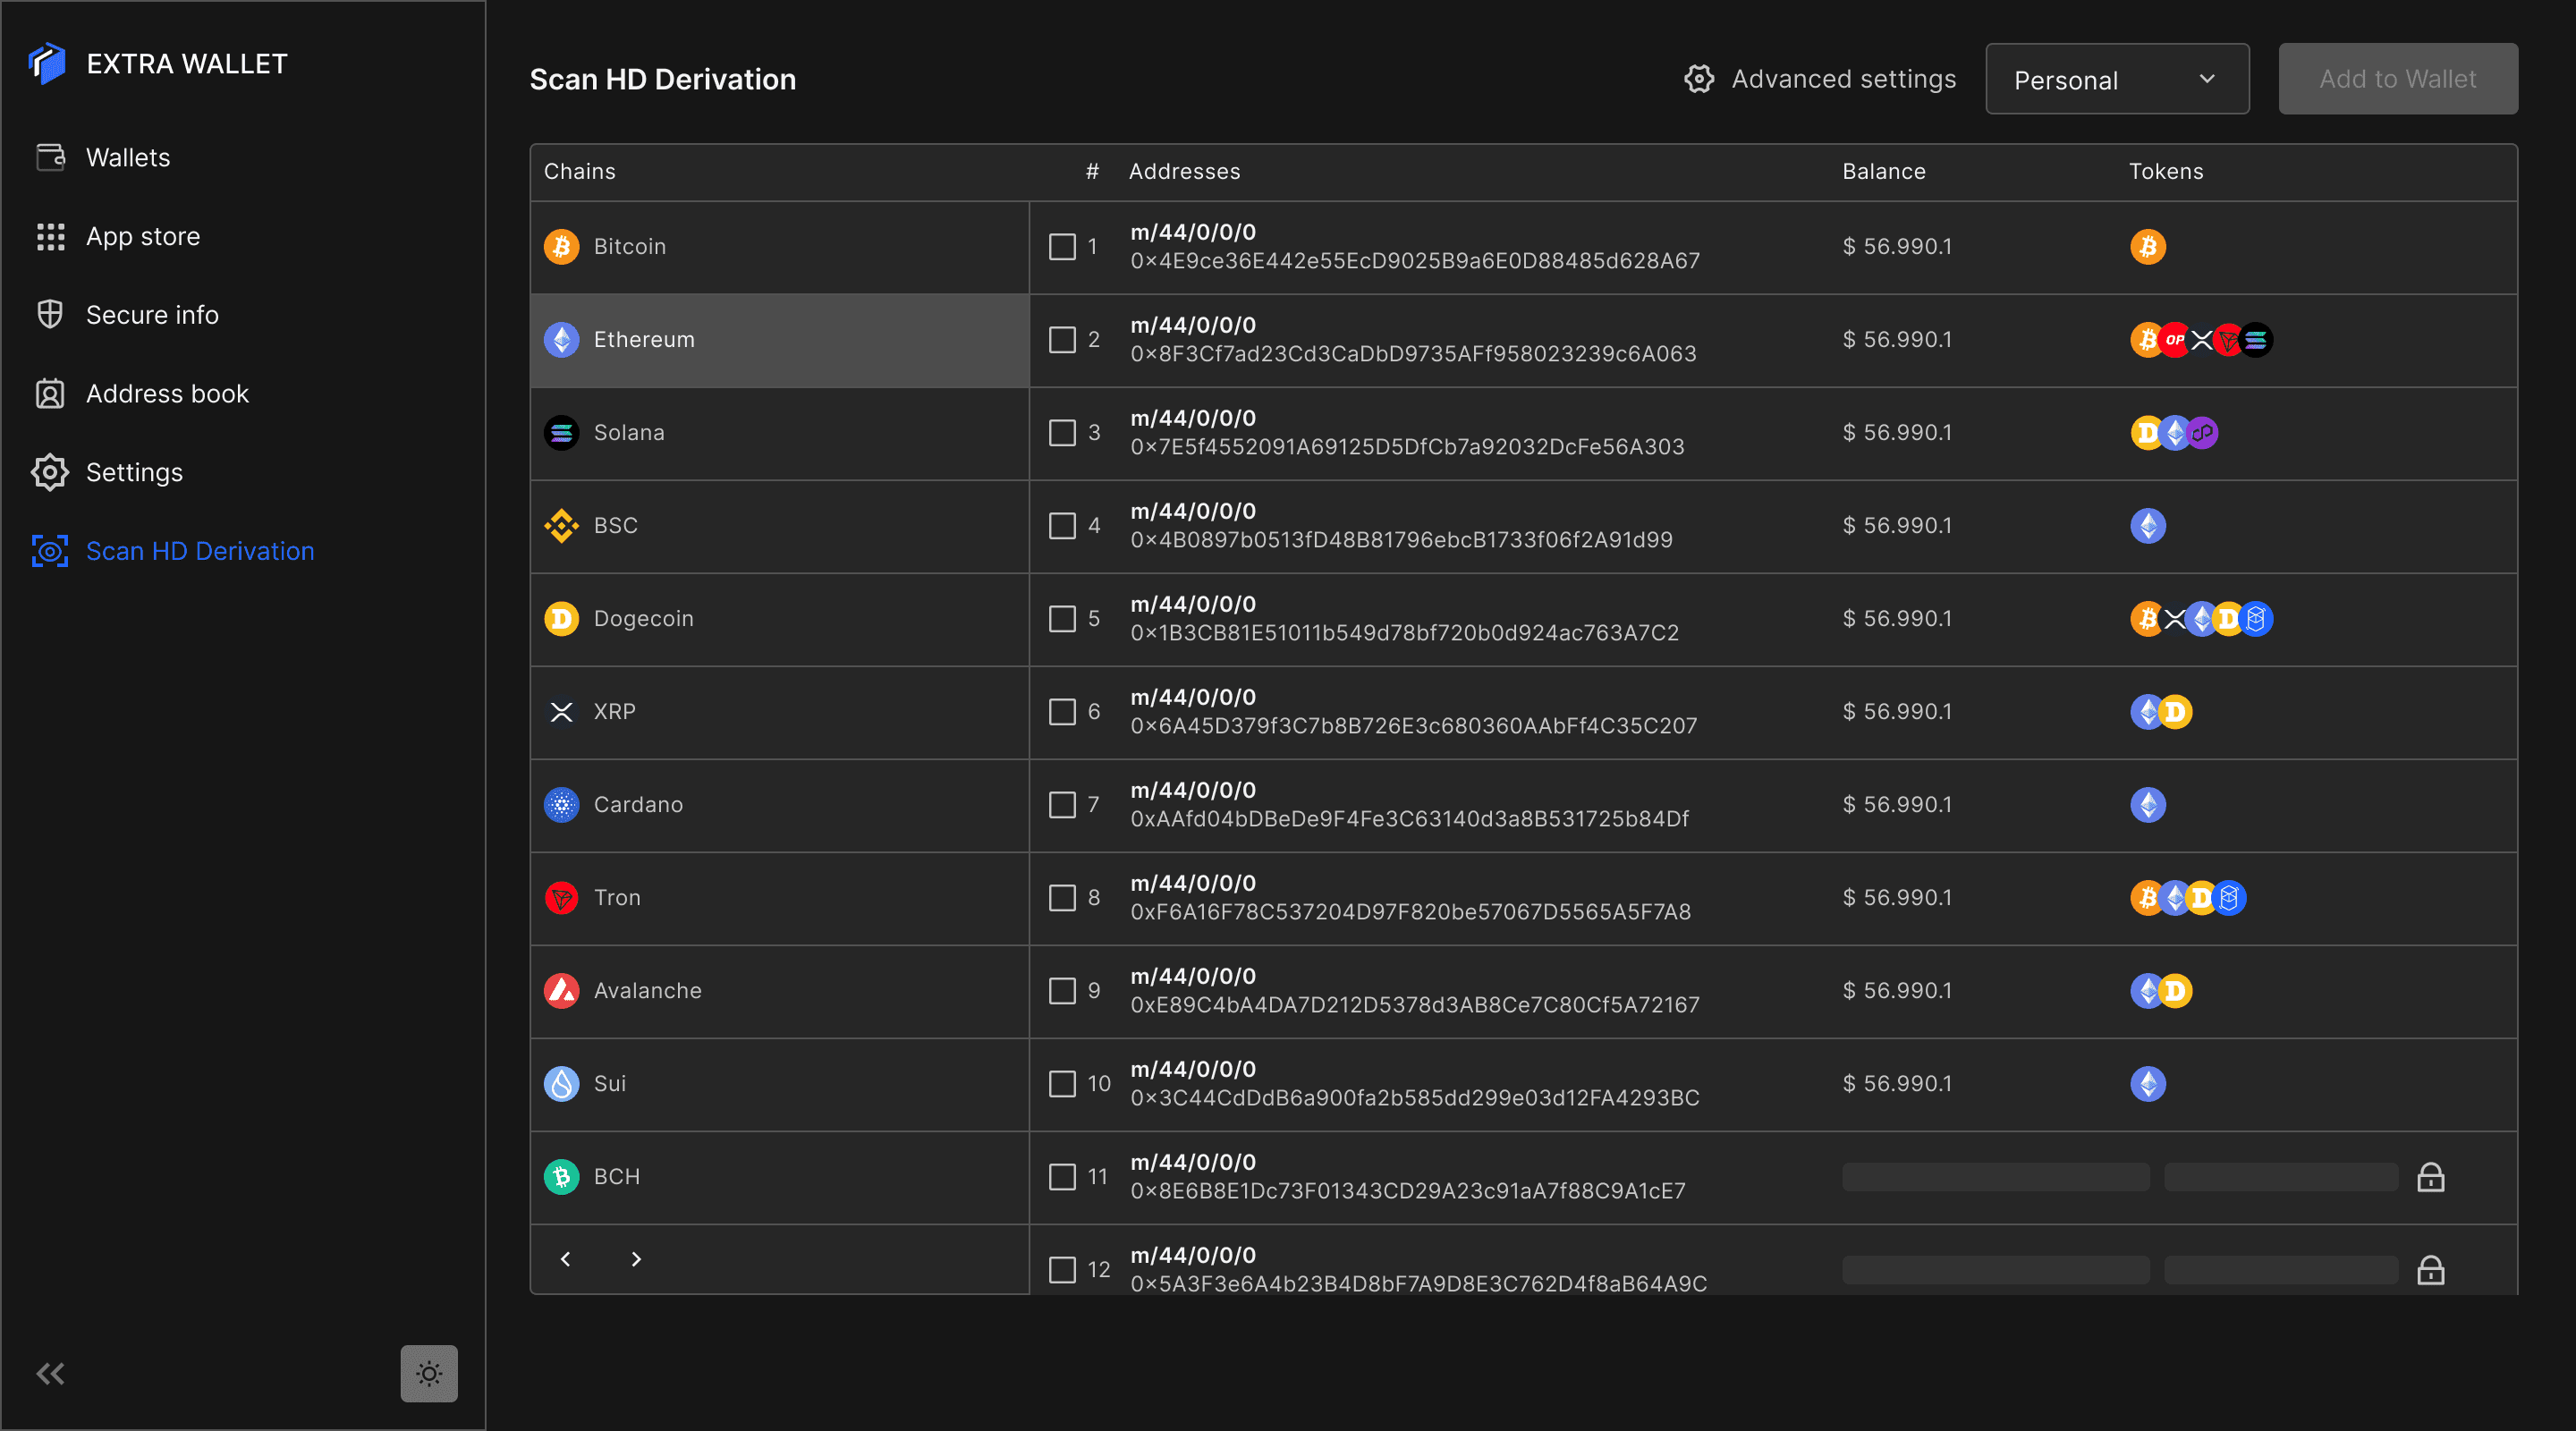
Task: Click lock icon on row 11
Action: pyautogui.click(x=2430, y=1177)
